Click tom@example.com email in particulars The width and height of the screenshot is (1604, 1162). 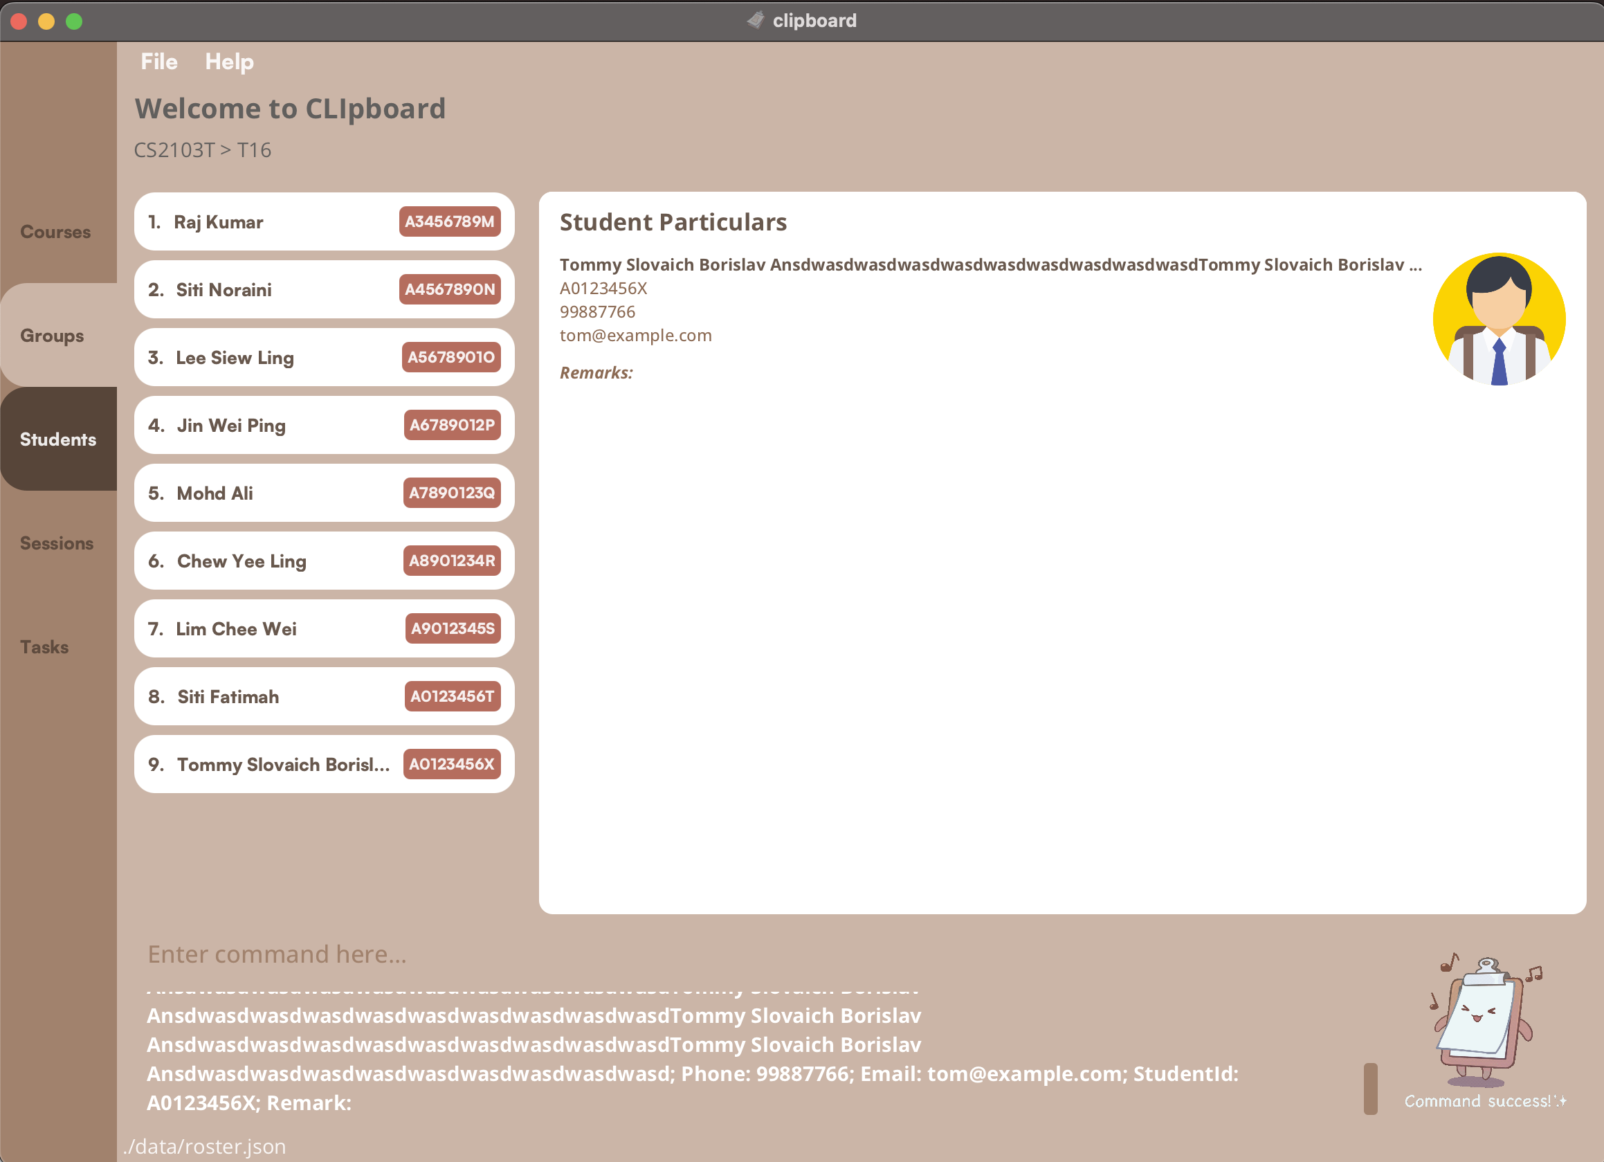pos(635,335)
